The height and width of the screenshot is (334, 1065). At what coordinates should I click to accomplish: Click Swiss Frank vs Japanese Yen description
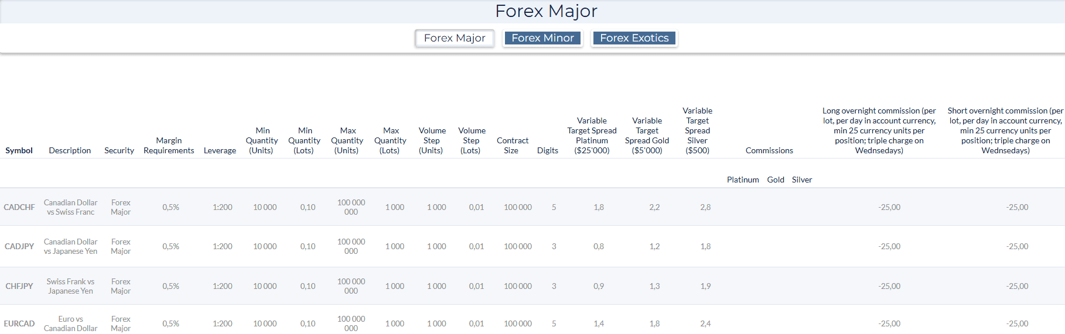pyautogui.click(x=70, y=286)
